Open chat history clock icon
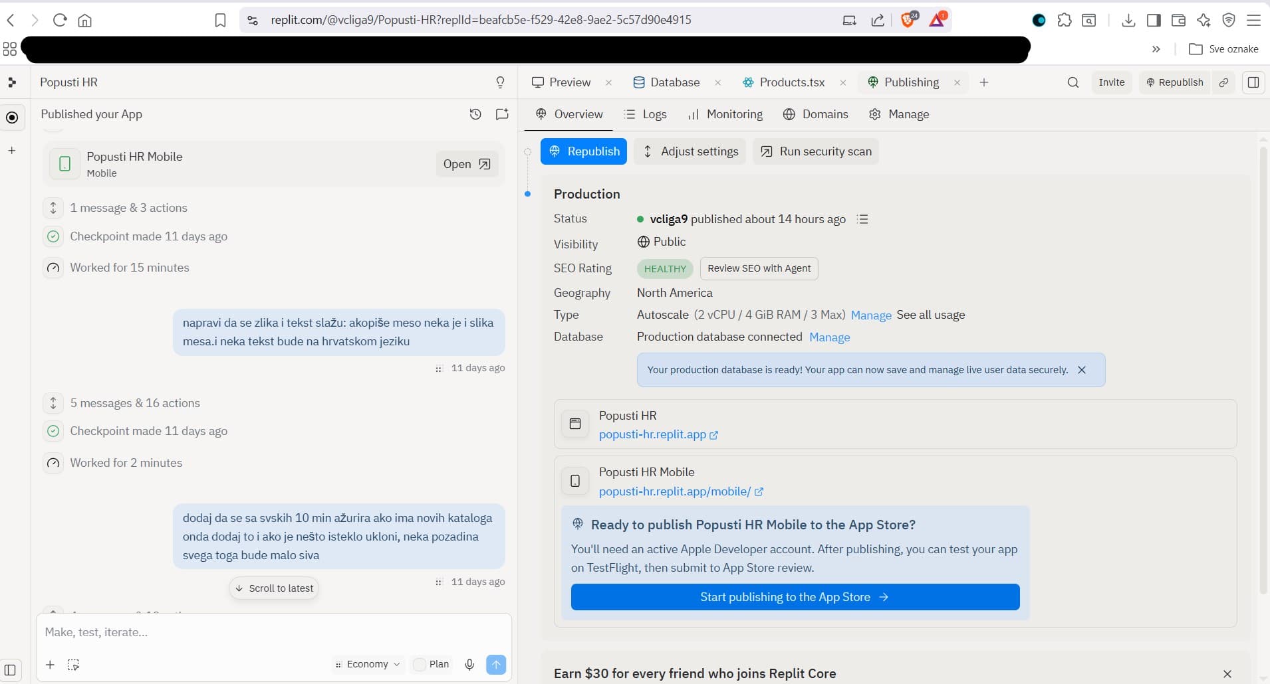This screenshot has height=684, width=1270. click(475, 114)
